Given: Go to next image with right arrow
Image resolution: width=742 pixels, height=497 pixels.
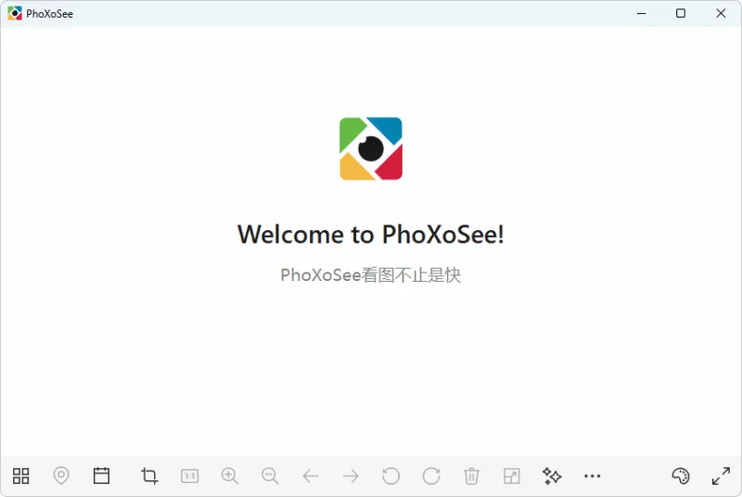Looking at the screenshot, I should (x=351, y=477).
